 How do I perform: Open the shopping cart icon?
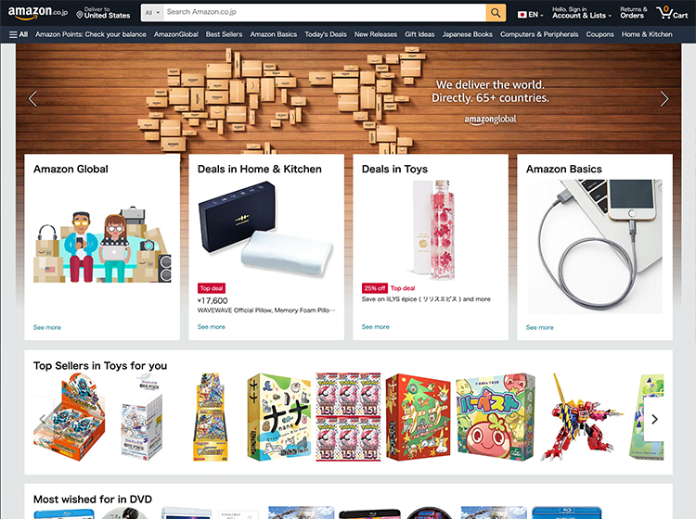(x=672, y=12)
